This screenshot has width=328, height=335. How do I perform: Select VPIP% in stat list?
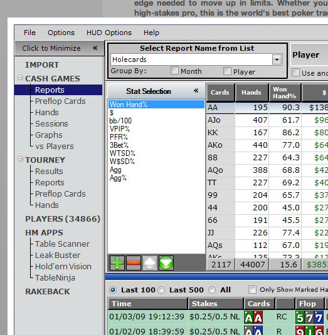point(120,129)
